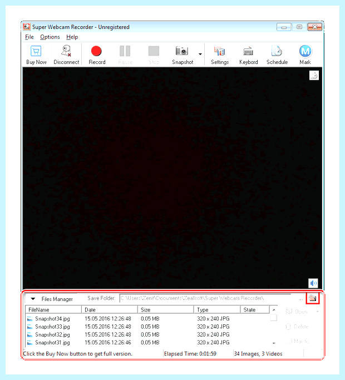The height and width of the screenshot is (380, 345).
Task: Click the Open file button
Action: click(x=297, y=312)
